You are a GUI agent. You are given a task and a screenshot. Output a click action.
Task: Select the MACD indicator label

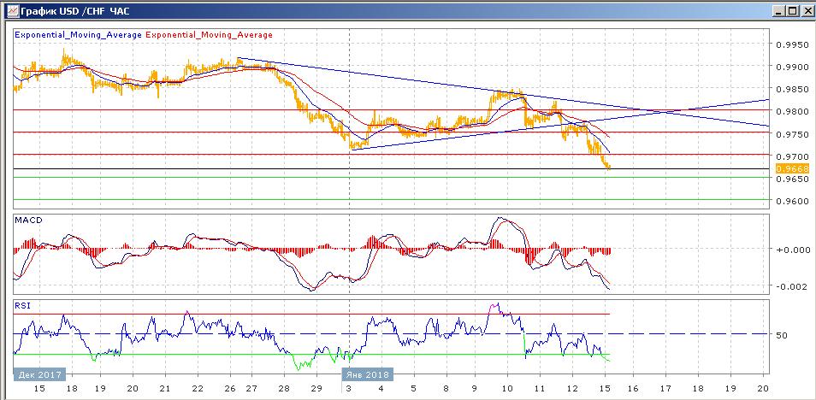27,221
